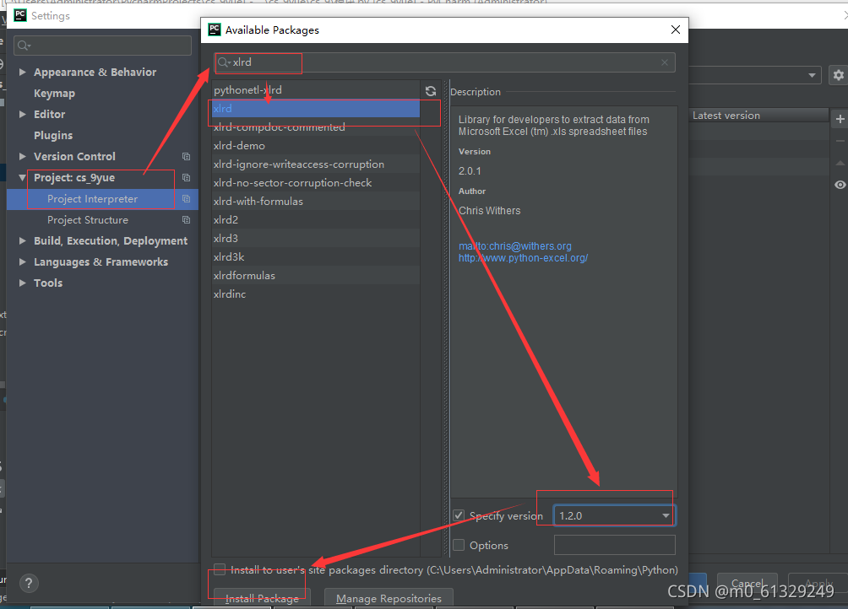Click the minus remove package icon
This screenshot has height=609, width=848.
click(840, 141)
